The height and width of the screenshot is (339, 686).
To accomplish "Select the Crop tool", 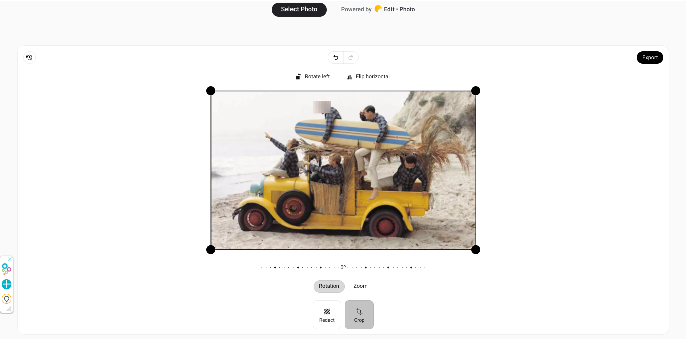I will (x=359, y=315).
